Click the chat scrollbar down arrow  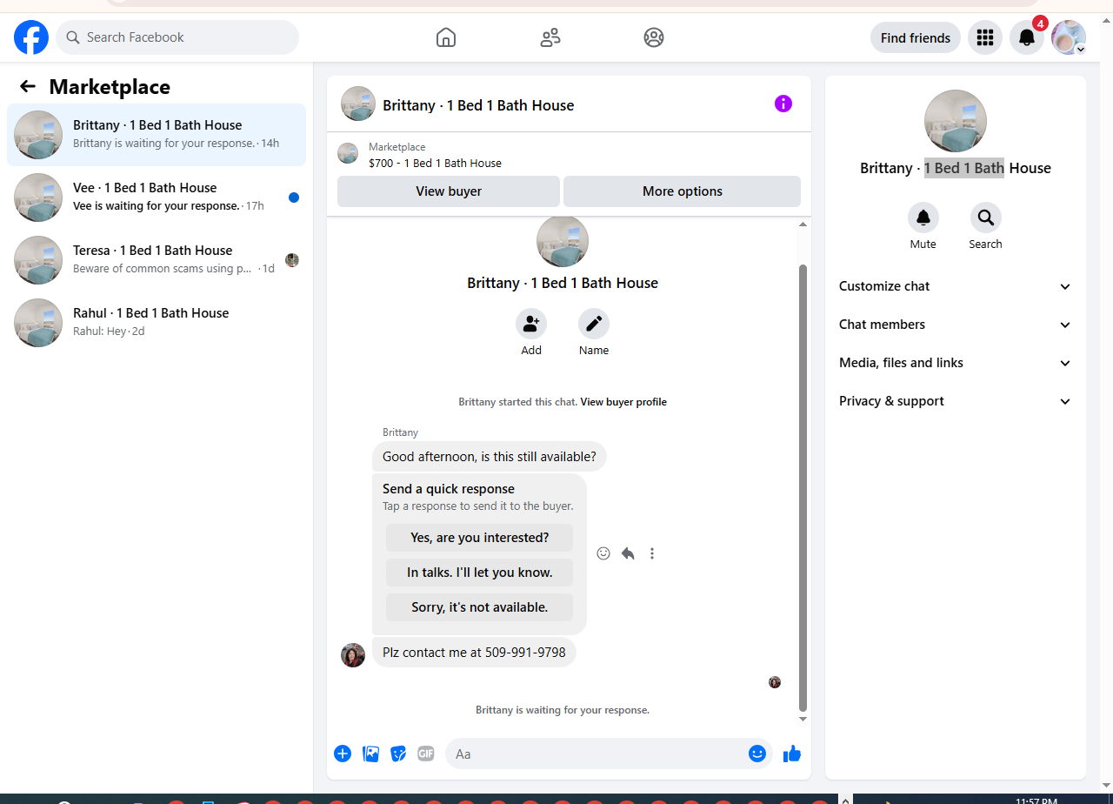803,719
